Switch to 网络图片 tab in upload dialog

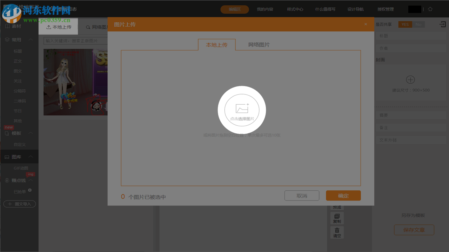(259, 45)
